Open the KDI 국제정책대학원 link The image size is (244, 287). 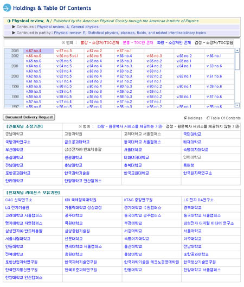[80, 200]
